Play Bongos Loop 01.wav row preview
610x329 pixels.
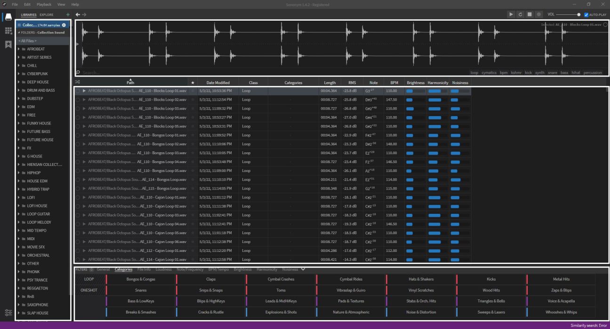point(84,135)
